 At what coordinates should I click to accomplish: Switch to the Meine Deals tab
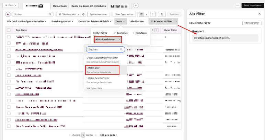(x=60, y=6)
